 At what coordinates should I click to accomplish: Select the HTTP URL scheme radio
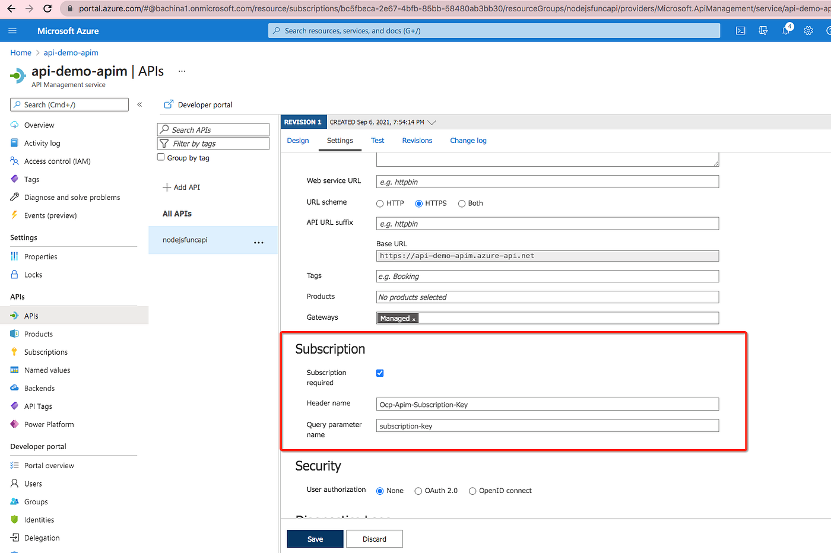[x=380, y=204]
